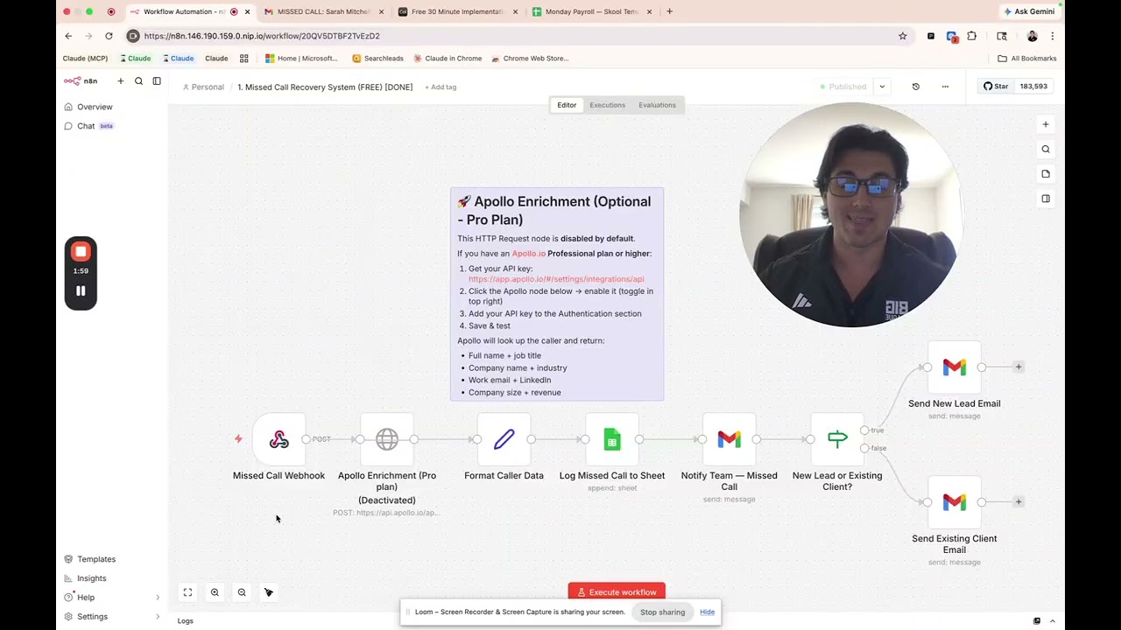Open the workflow history icon

[916, 87]
